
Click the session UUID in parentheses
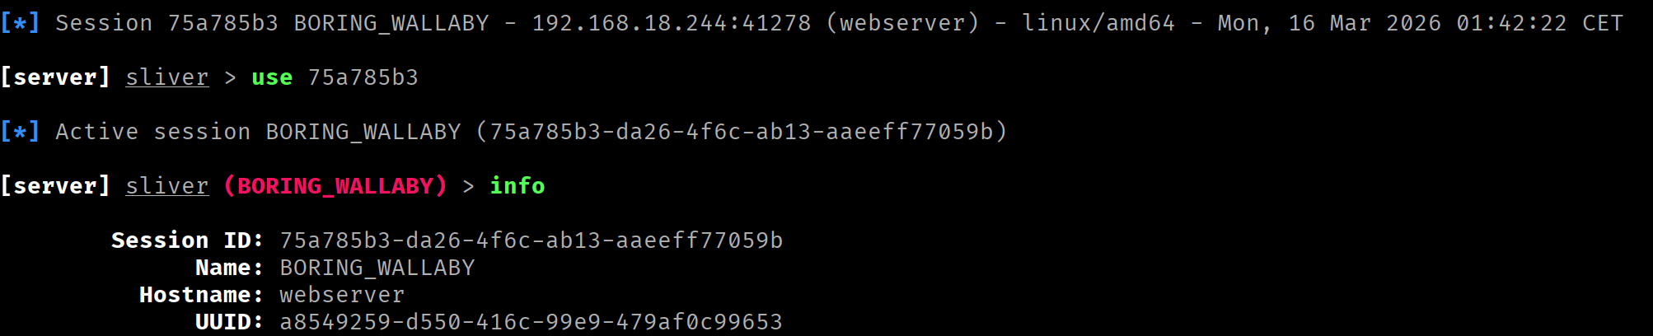741,132
